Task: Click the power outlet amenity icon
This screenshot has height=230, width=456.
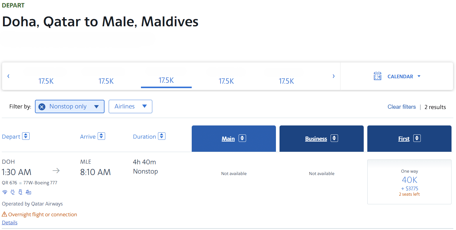Action: (x=13, y=192)
